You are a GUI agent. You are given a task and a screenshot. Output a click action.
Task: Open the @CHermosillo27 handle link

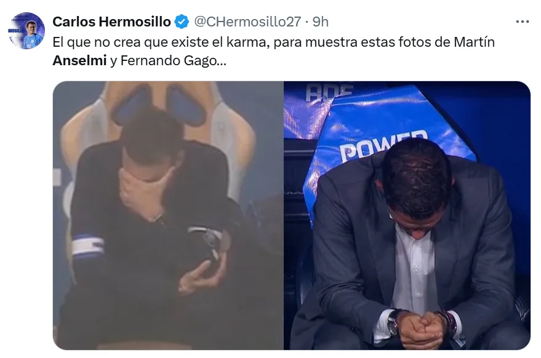[248, 22]
